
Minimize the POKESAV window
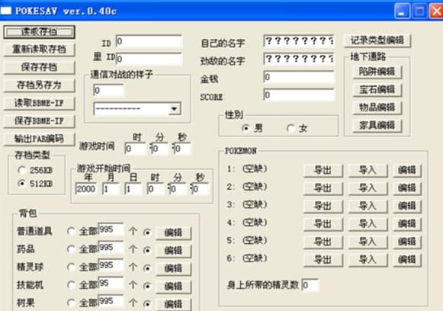tap(402, 11)
